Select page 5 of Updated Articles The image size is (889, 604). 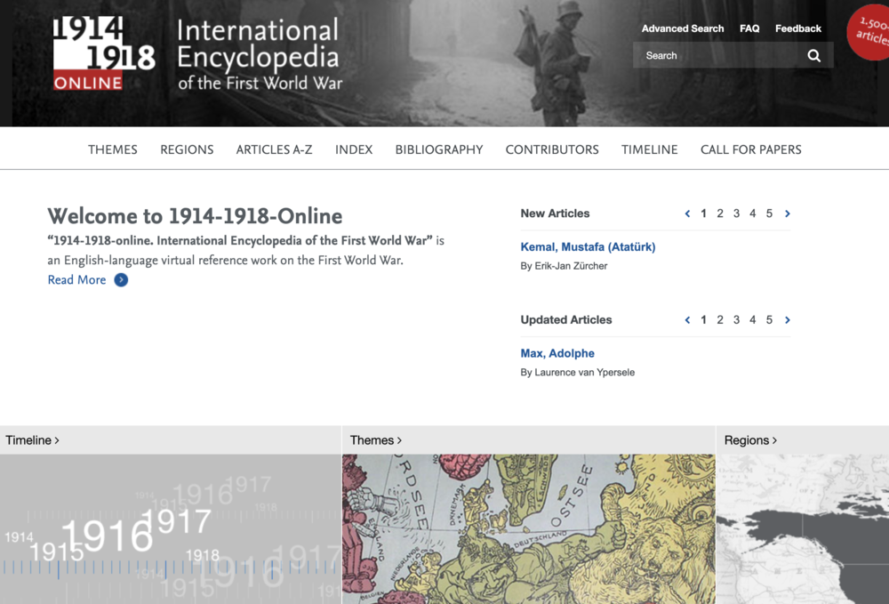coord(769,320)
